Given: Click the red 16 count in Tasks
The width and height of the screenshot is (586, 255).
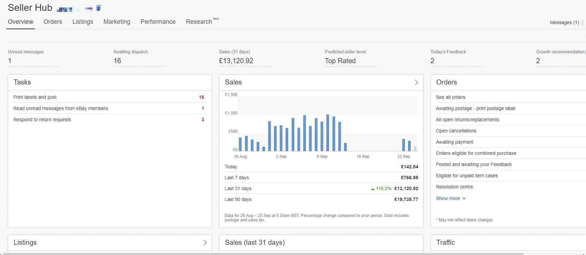Looking at the screenshot, I should point(201,97).
